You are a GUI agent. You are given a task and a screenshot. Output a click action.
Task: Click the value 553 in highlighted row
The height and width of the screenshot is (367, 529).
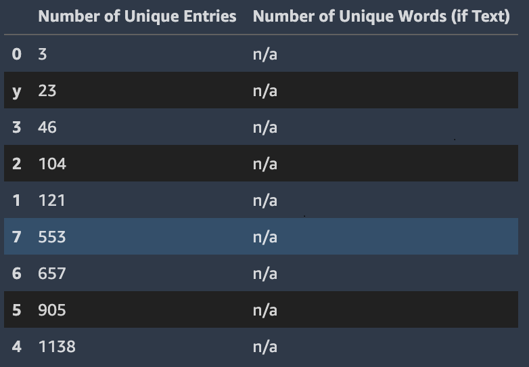point(52,237)
